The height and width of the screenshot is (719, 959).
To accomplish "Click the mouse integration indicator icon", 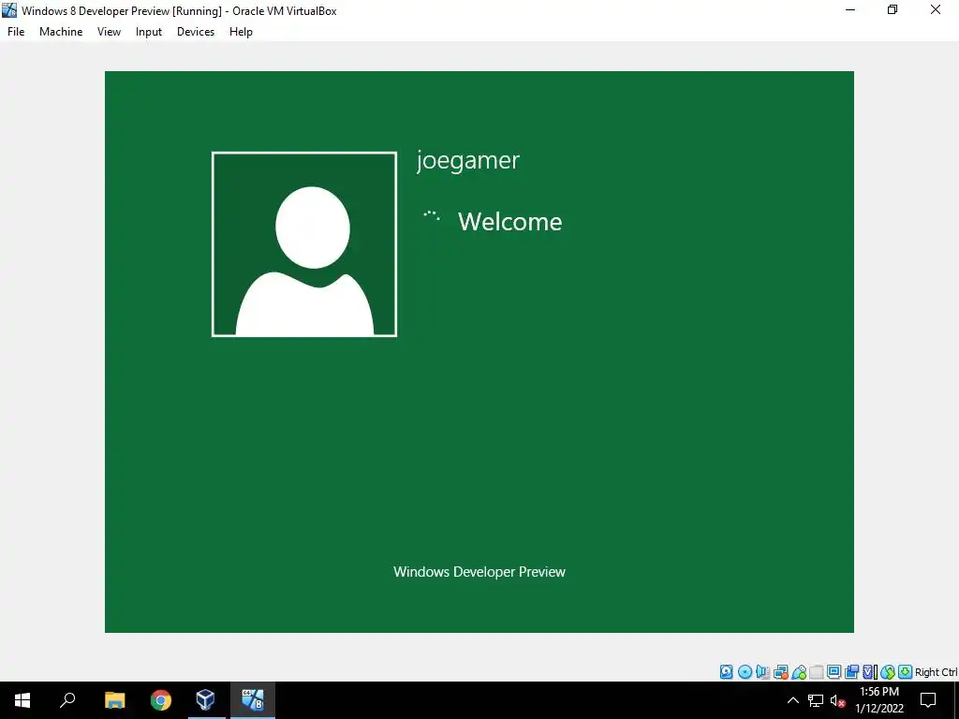I will 888,672.
